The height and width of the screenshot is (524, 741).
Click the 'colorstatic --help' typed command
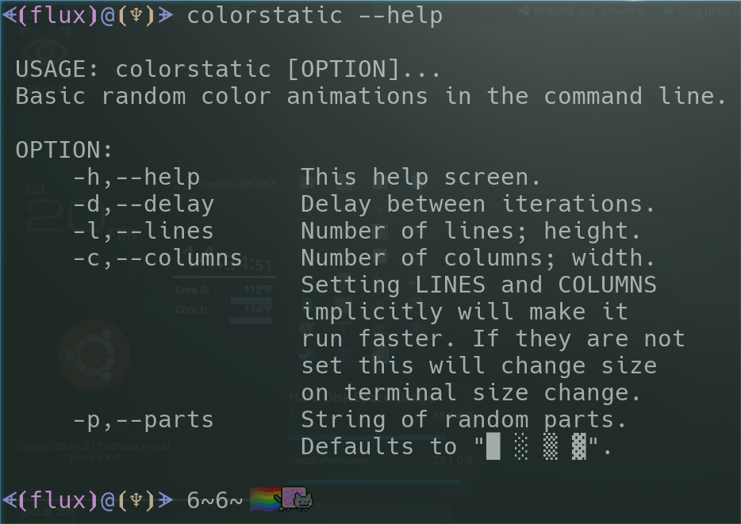tap(315, 15)
